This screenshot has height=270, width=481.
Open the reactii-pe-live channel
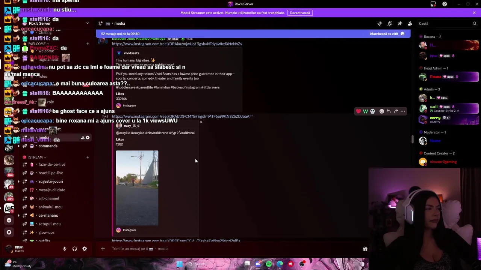[x=51, y=173]
